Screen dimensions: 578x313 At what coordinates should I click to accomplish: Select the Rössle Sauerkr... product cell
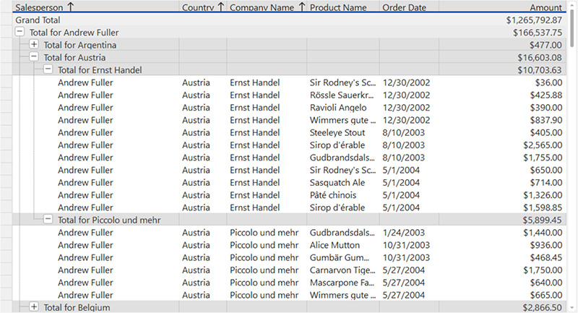coord(343,95)
